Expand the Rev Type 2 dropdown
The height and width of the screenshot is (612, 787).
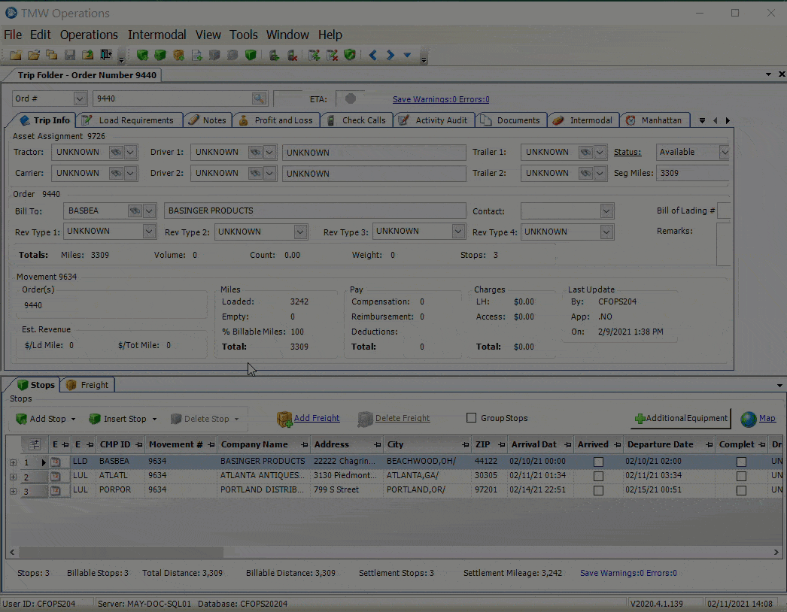pyautogui.click(x=301, y=232)
